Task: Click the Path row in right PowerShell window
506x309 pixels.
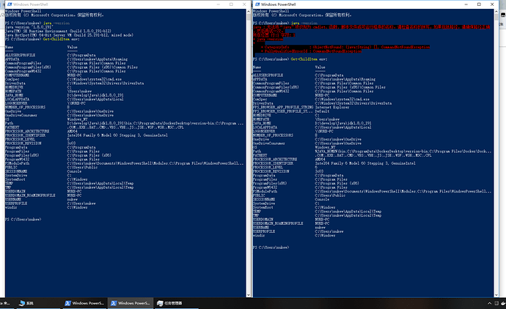Action: pos(372,152)
